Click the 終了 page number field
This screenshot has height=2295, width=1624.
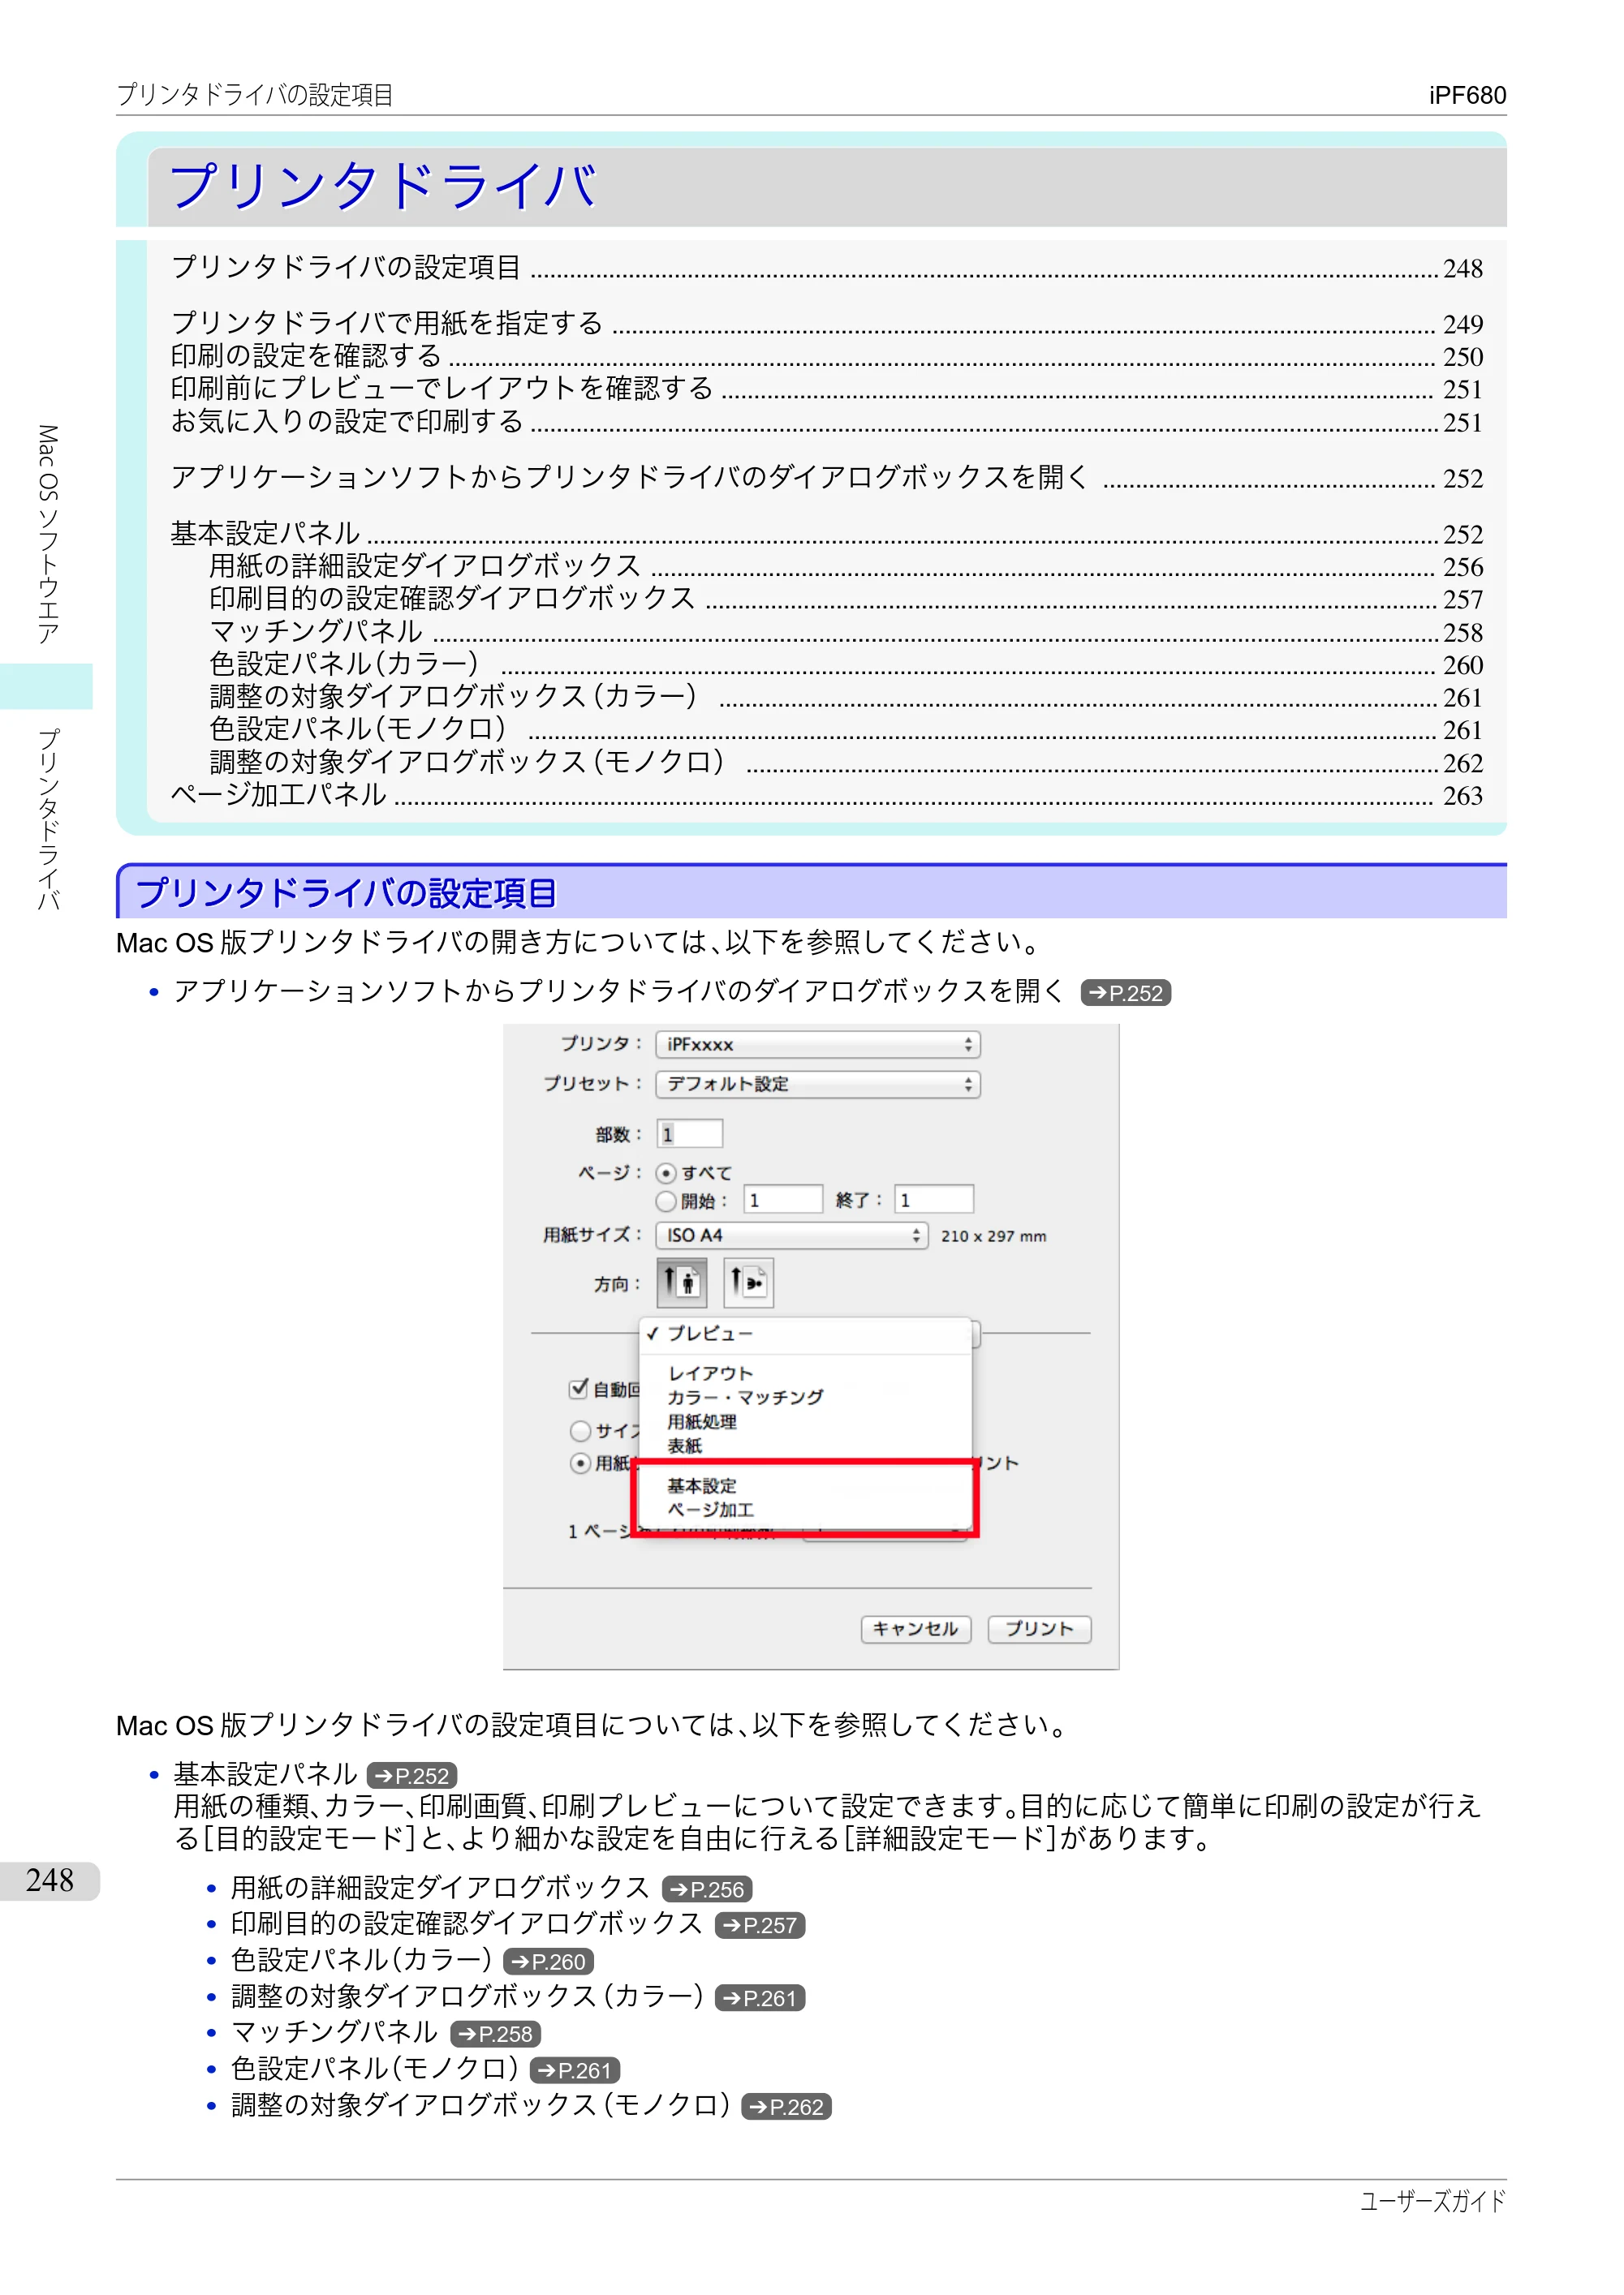(934, 1200)
